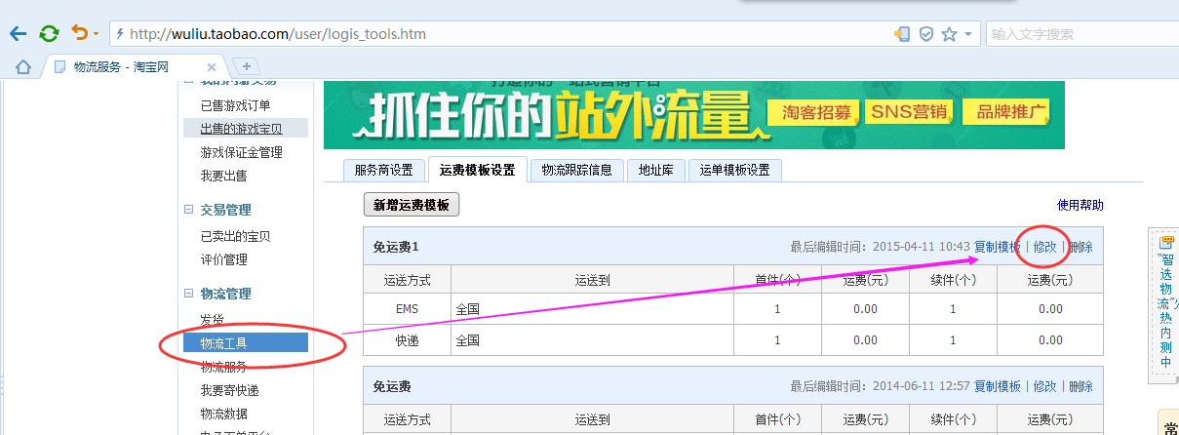Select the 运单模板设置 tab
1179x435 pixels.
coord(734,170)
